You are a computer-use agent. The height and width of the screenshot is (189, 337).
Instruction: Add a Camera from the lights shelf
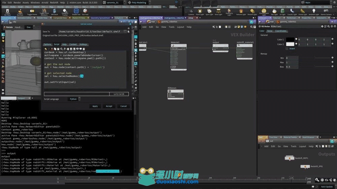coord(191,12)
